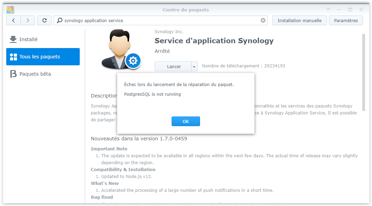Click the Lancer button

point(173,66)
